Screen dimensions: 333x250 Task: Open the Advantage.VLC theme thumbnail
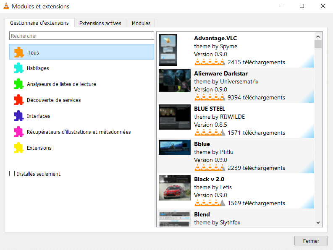point(168,50)
